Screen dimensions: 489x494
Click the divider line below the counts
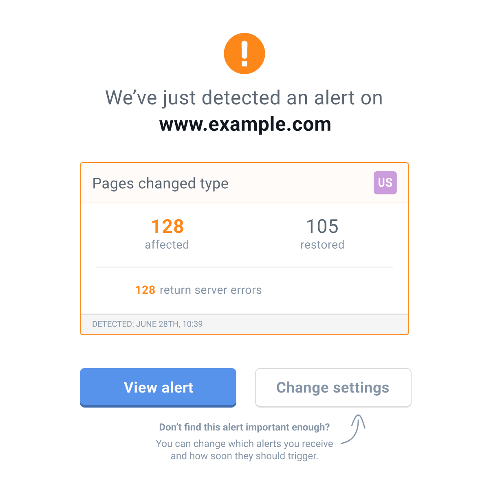[244, 267]
